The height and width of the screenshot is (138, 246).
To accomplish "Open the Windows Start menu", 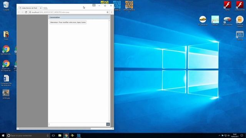I will (x=3, y=135).
